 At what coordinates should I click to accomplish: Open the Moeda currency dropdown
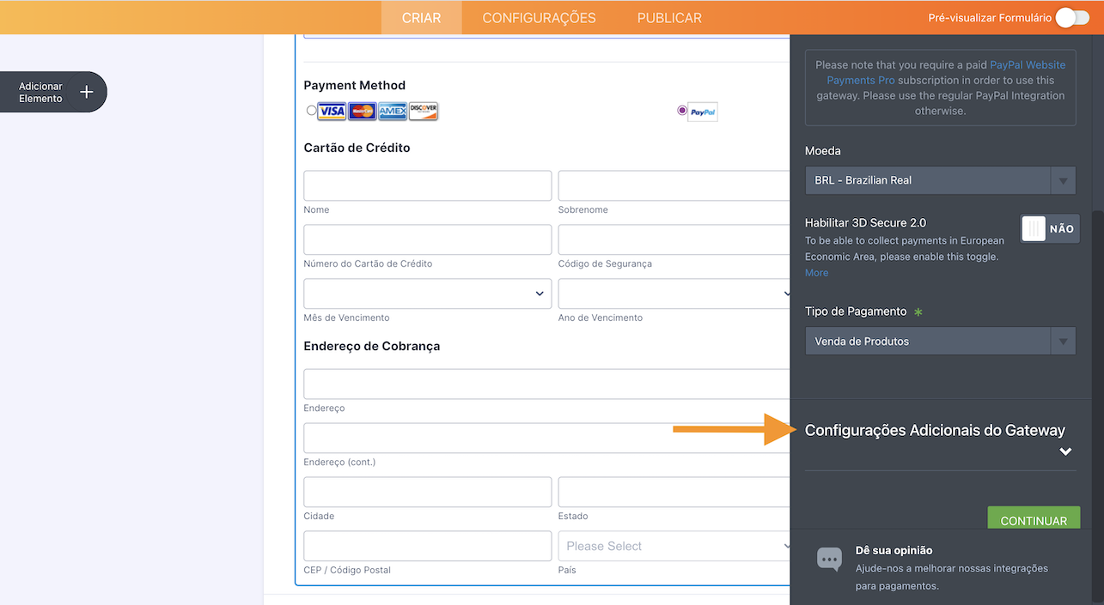(x=940, y=180)
